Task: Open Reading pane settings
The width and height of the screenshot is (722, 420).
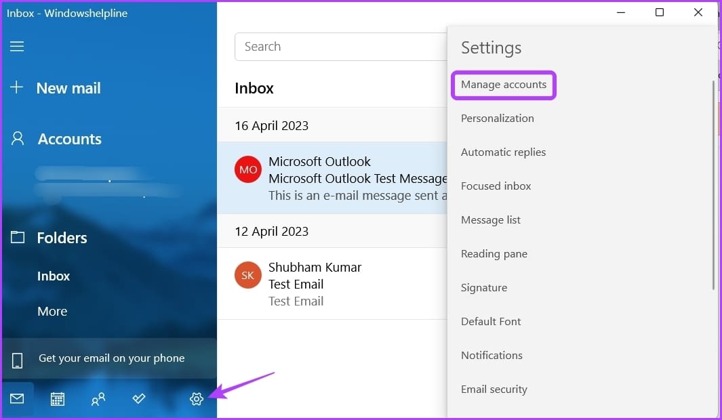Action: coord(494,254)
